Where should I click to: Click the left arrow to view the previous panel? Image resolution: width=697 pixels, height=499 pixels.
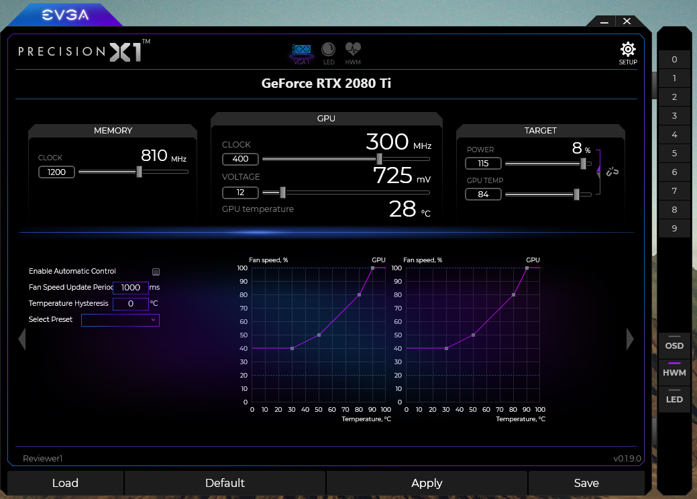[x=22, y=339]
